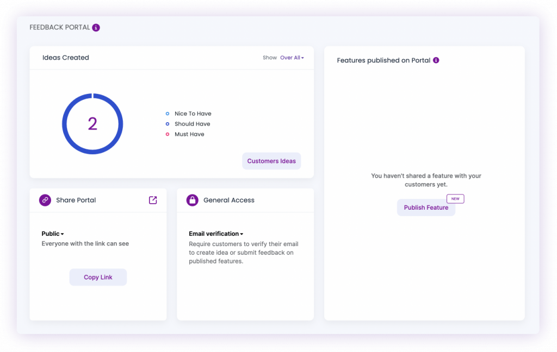Click the lock icon on the General Access card
557x352 pixels.
(x=192, y=200)
